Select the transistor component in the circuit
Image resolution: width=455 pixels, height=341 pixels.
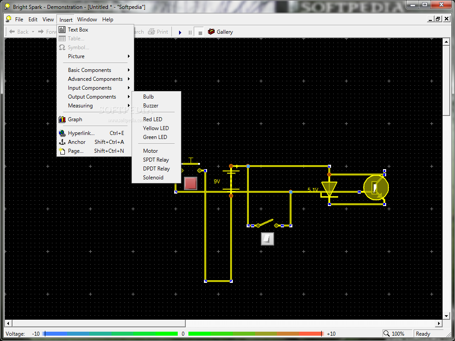376,188
